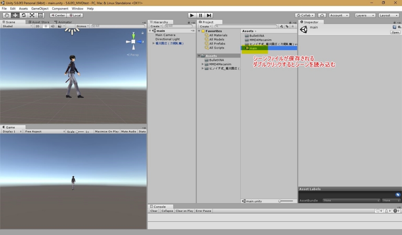Toggle scene audio speaker icon

(53, 26)
